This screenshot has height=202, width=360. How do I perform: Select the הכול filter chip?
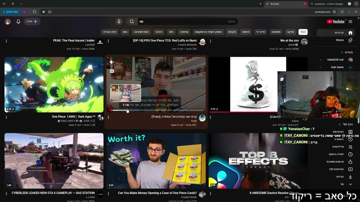pos(303,32)
